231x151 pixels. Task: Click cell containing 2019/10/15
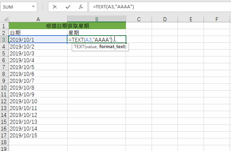click(38, 135)
